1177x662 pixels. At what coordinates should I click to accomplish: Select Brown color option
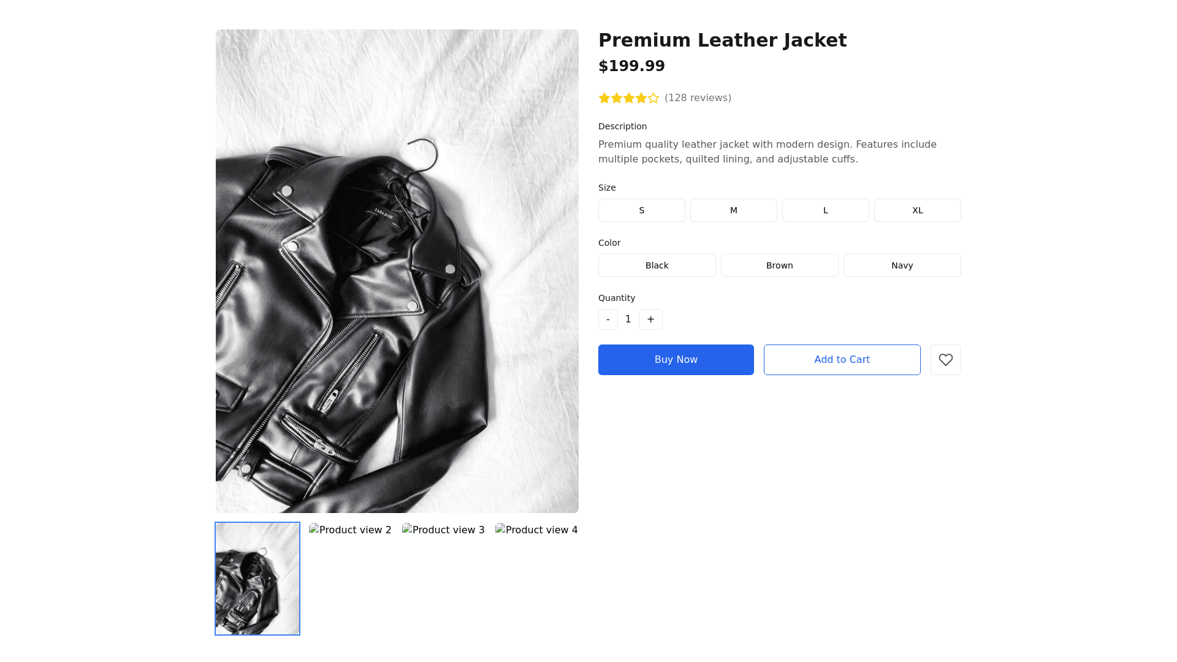[779, 265]
